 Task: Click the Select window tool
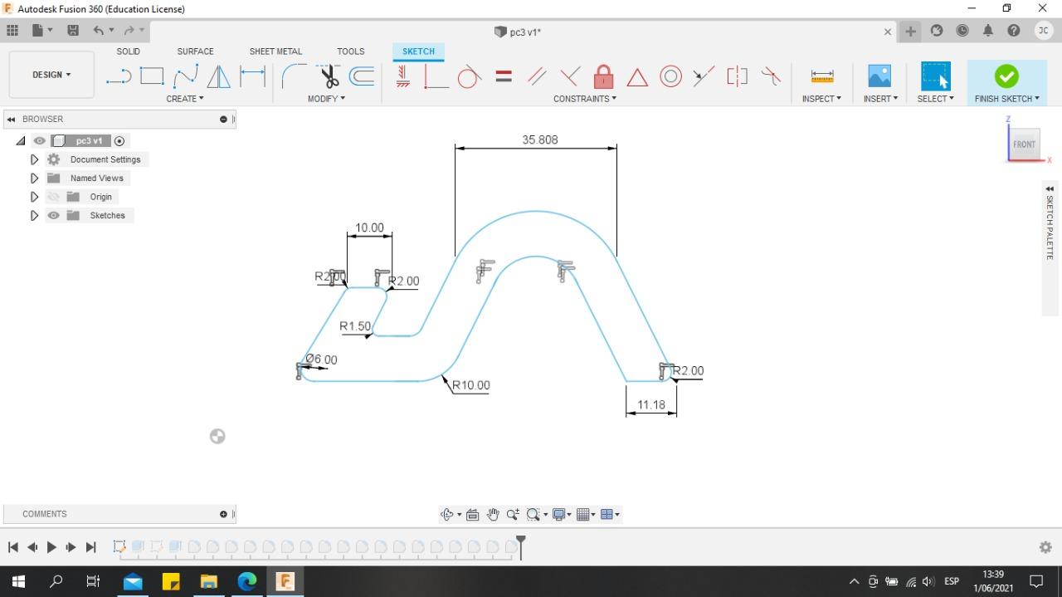point(935,76)
